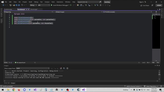Switch to the Source.cpp tab

pos(34,9)
